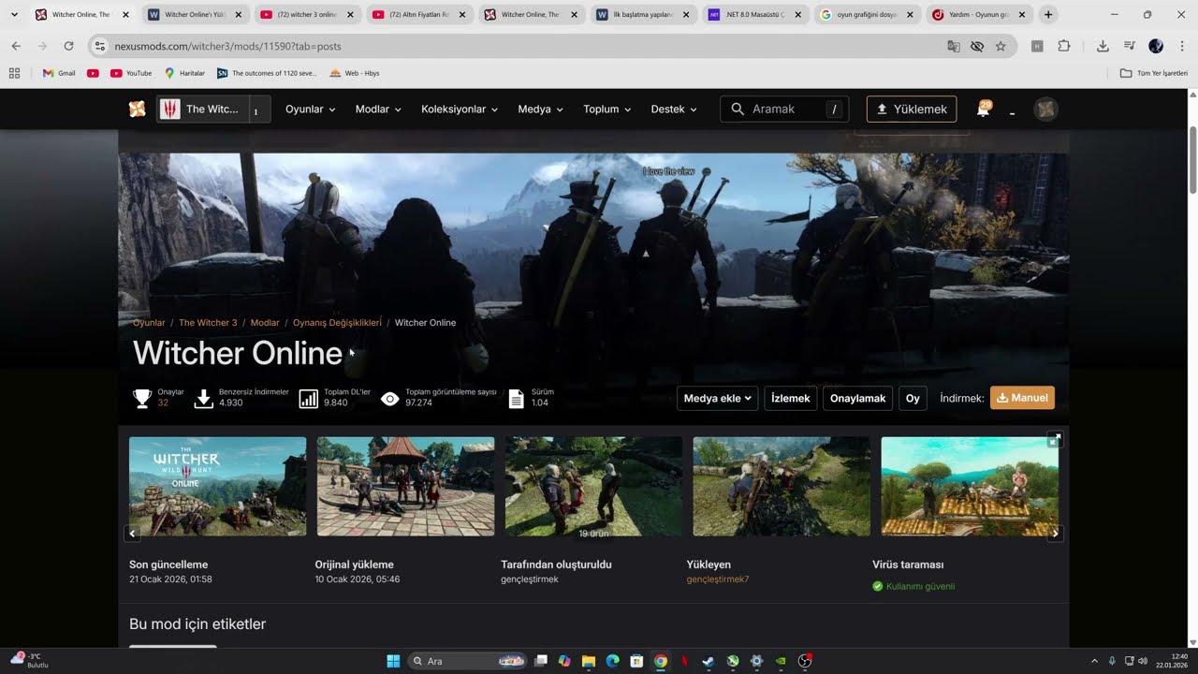
Task: Open the user profile avatar
Action: [1045, 110]
